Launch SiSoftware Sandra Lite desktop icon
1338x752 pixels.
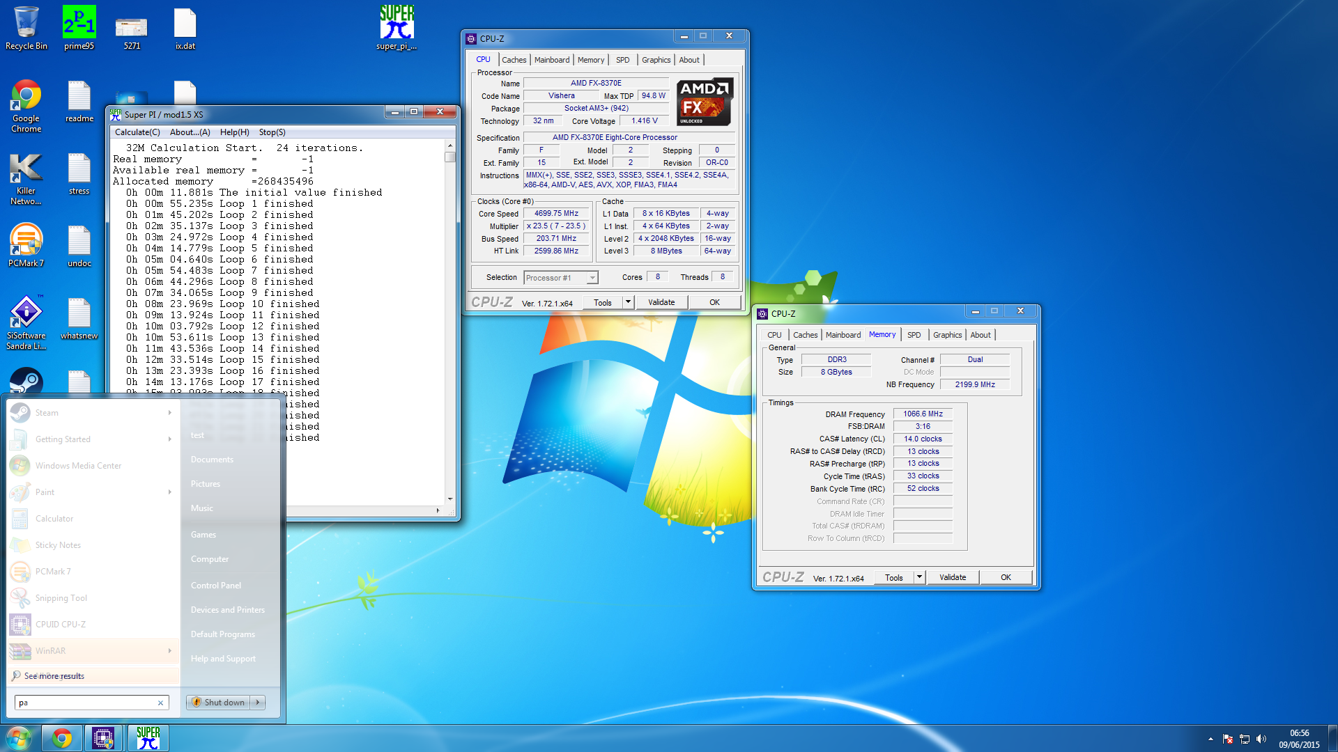pos(26,323)
